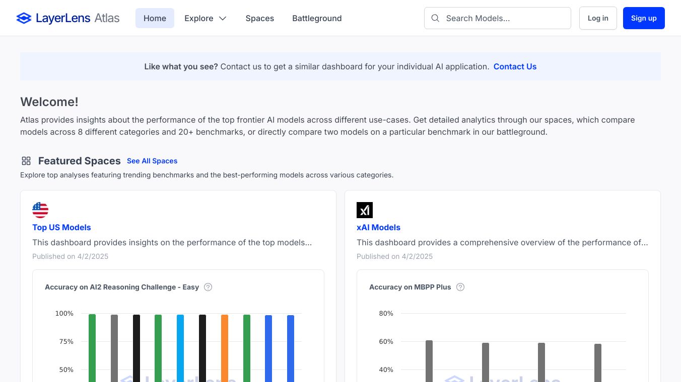Open the Home tab

155,19
